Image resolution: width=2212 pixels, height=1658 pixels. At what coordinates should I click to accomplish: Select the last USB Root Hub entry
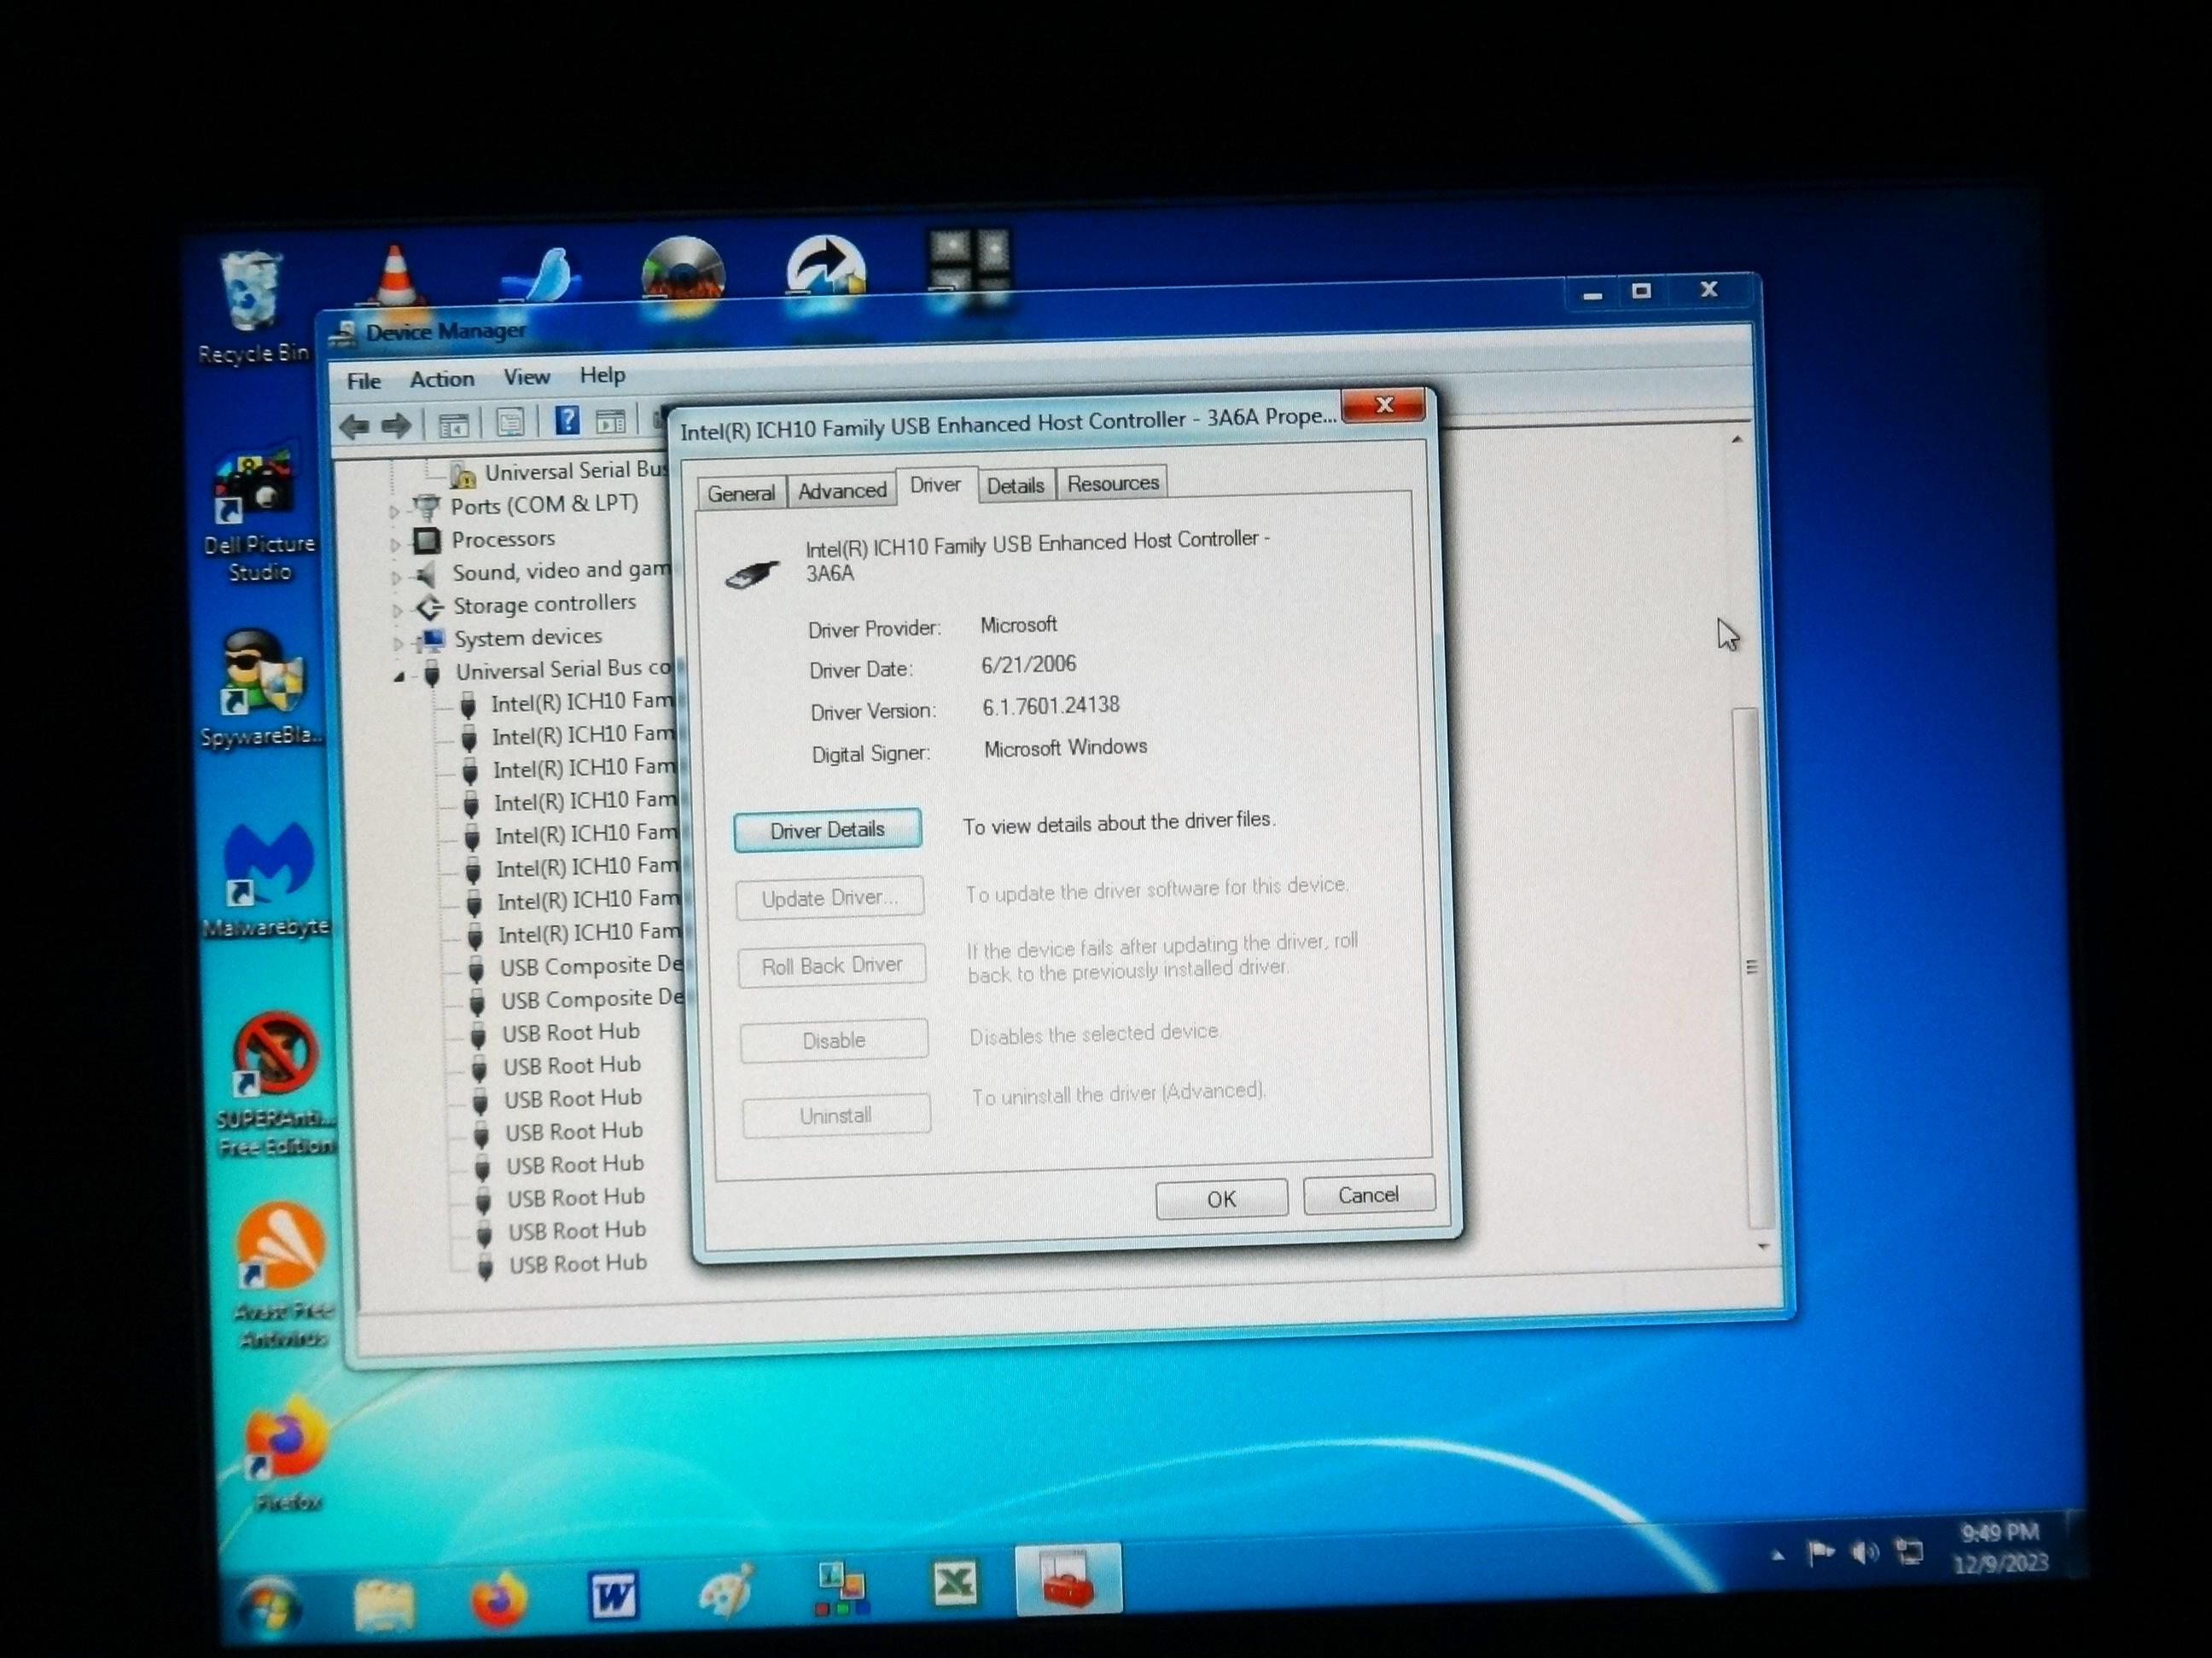point(578,1264)
